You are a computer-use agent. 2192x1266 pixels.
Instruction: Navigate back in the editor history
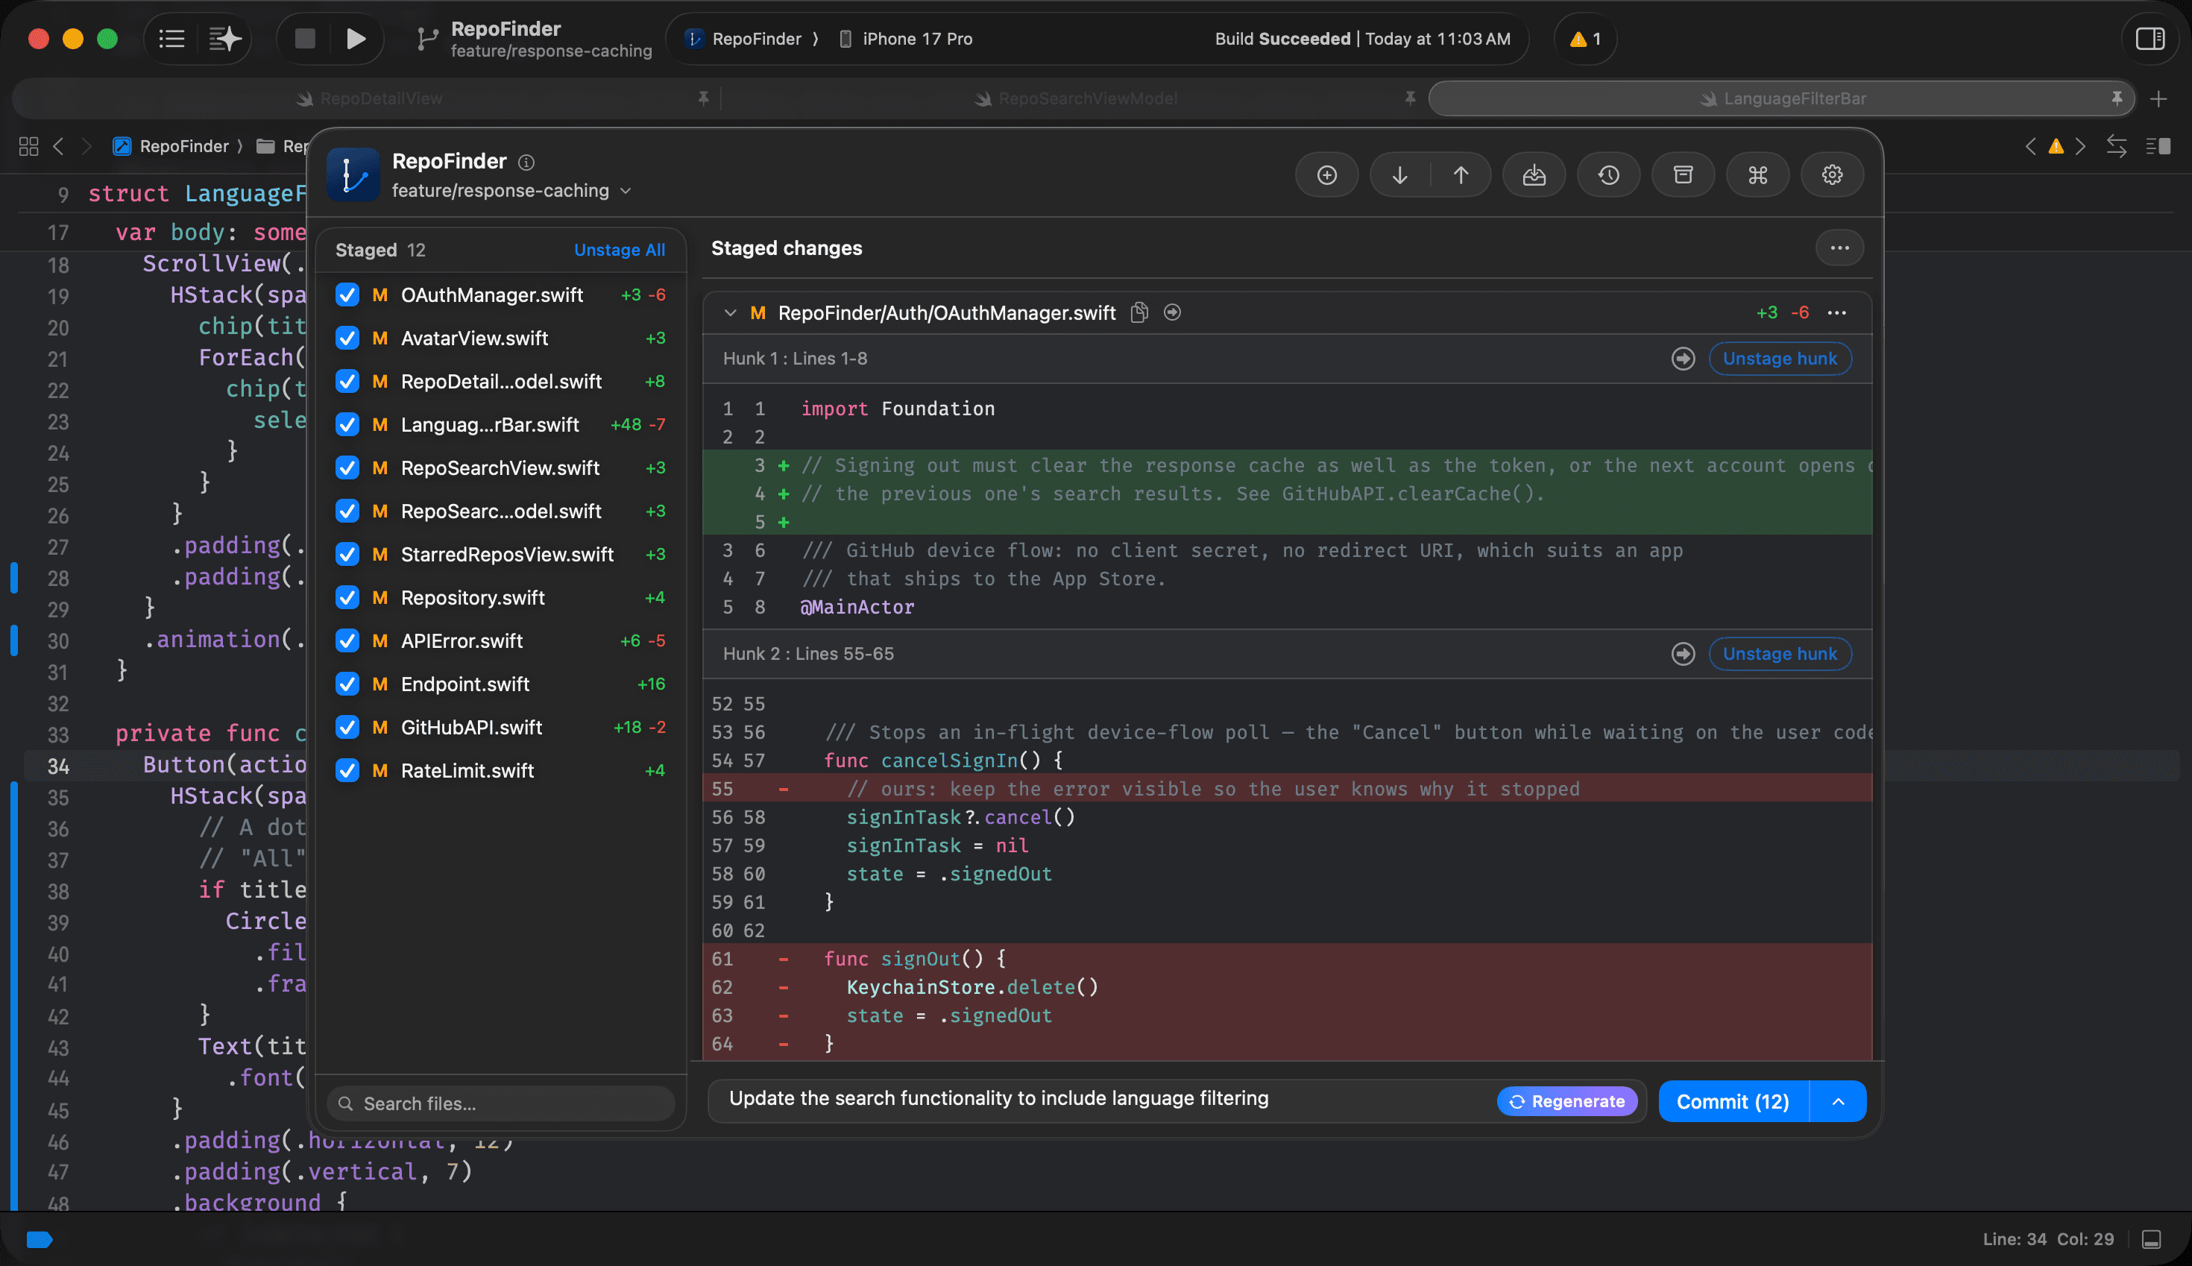click(58, 146)
